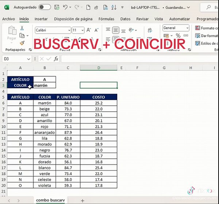Image resolution: width=219 pixels, height=204 pixels.
Task: Click the Name Box showing D3
Action: (14, 59)
